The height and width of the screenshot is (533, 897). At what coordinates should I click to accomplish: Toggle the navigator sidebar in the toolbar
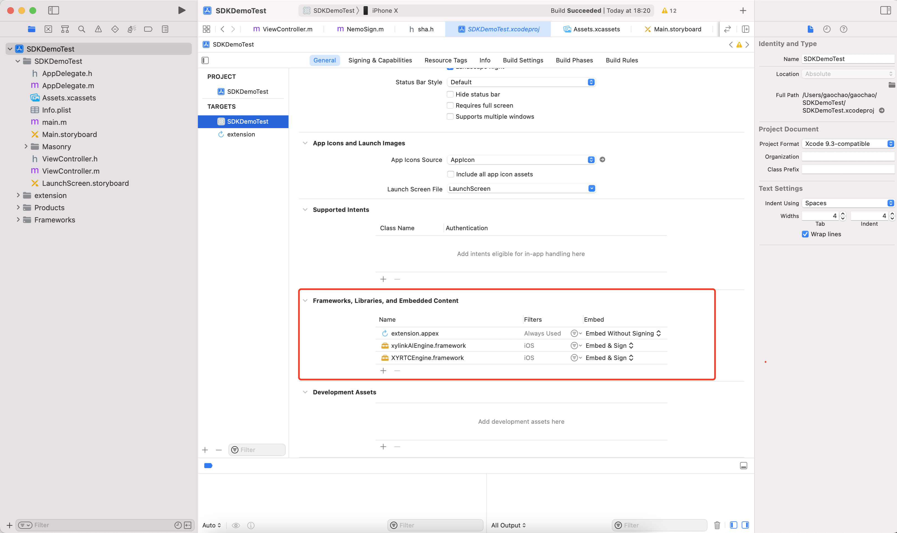[53, 11]
